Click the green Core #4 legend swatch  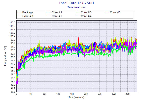coord(78,16)
